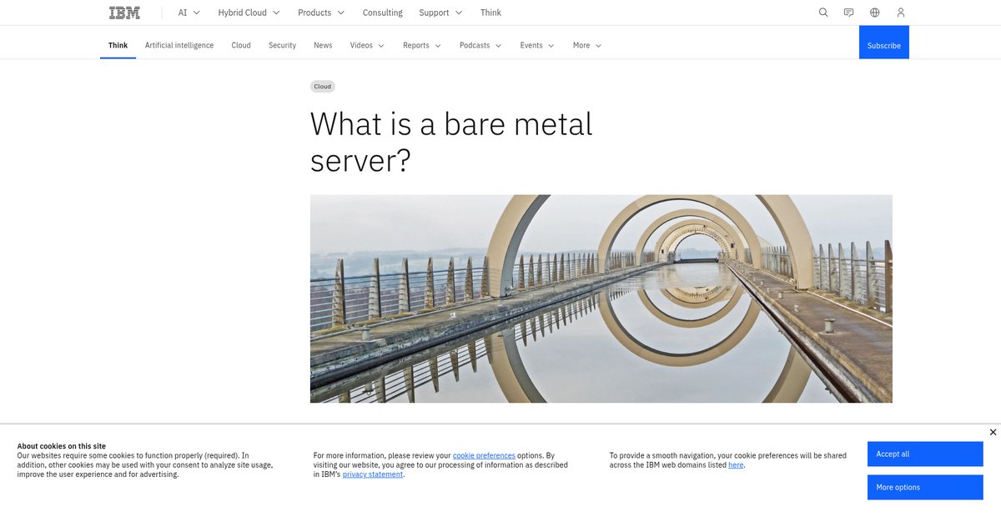The width and height of the screenshot is (1001, 517).
Task: Open the privacy statement link
Action: tap(373, 474)
